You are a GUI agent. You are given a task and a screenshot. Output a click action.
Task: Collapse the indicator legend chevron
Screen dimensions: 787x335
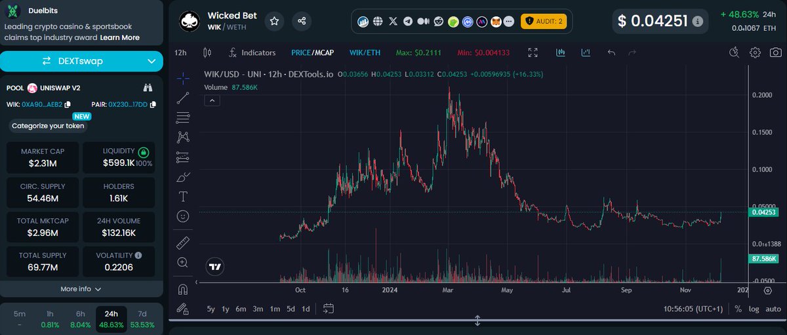[x=212, y=100]
